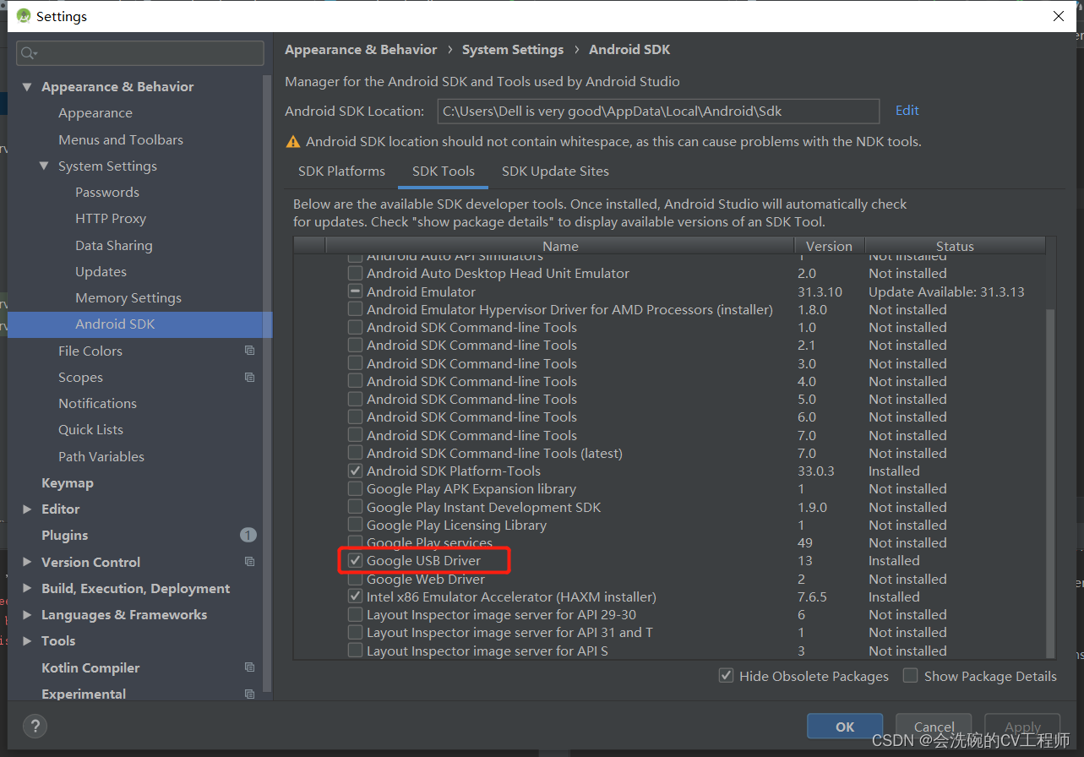Click the Status column header
Screen dimensions: 1084x757
coord(955,246)
